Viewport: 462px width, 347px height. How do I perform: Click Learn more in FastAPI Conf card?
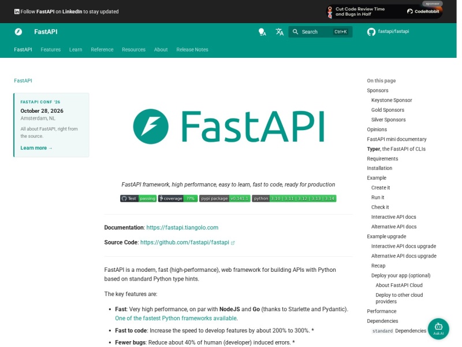[36, 148]
